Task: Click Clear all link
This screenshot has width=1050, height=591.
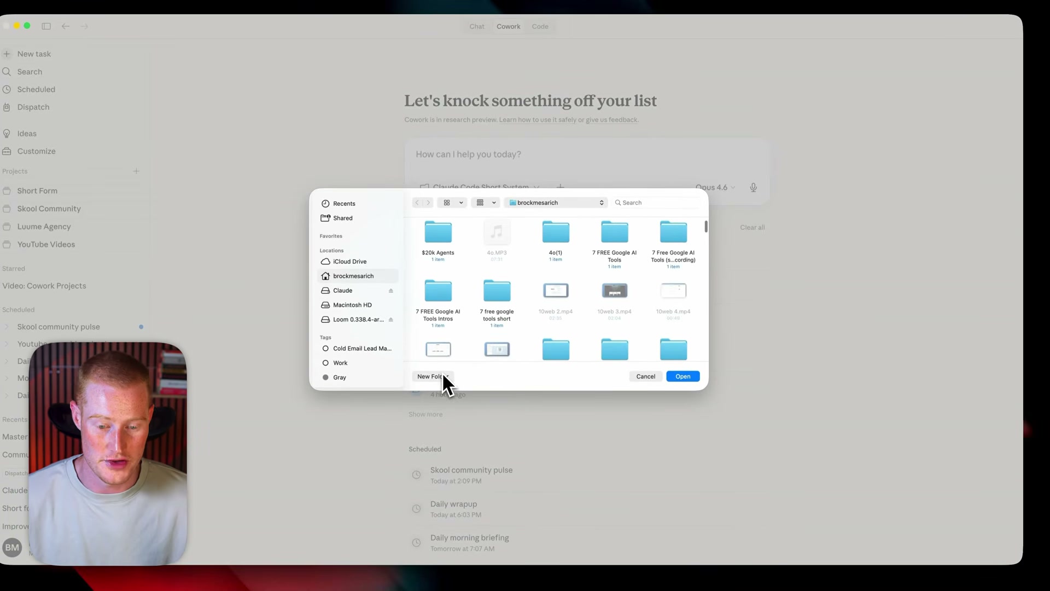Action: pos(752,228)
